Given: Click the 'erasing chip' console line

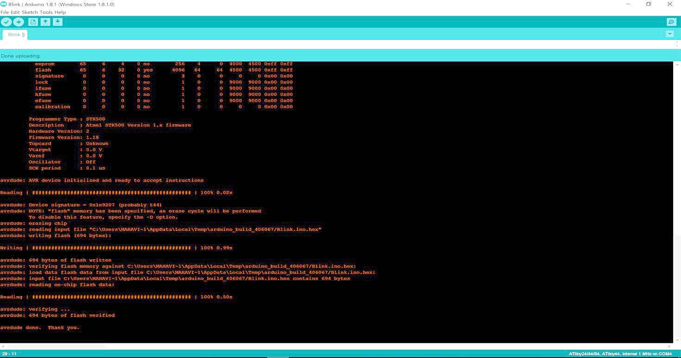Looking at the screenshot, I should pos(34,223).
